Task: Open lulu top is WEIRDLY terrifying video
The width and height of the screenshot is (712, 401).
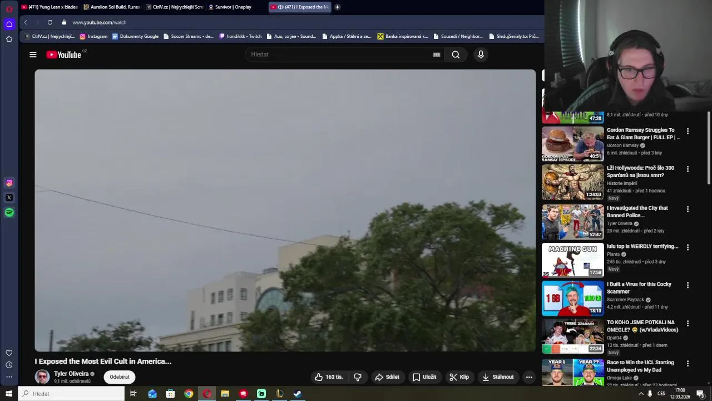Action: coord(572,260)
